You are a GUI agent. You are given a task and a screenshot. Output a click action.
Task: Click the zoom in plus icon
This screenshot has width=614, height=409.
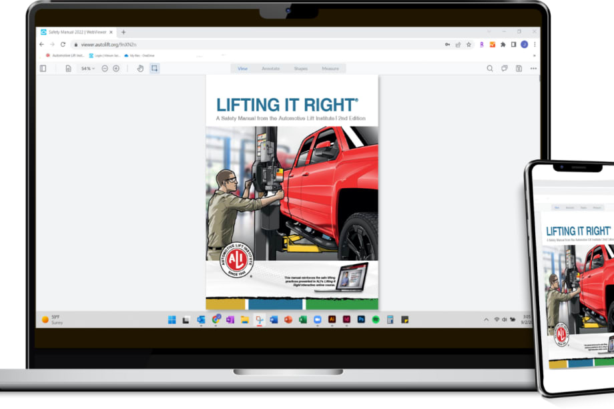(116, 69)
